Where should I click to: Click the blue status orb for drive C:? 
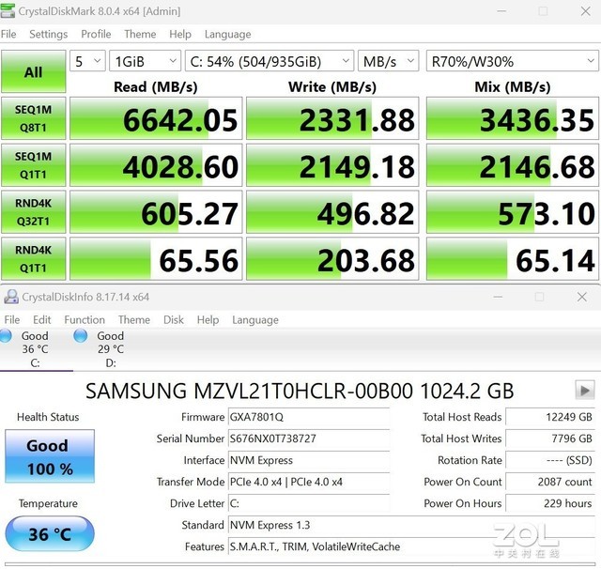8,336
